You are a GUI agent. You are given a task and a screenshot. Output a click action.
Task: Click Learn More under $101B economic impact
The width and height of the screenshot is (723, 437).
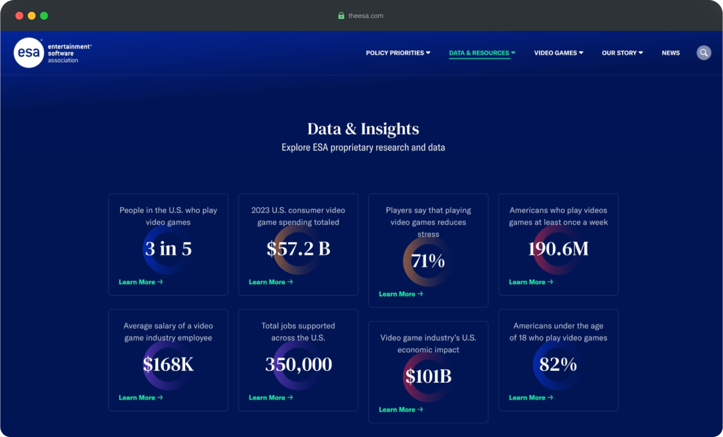click(x=401, y=410)
